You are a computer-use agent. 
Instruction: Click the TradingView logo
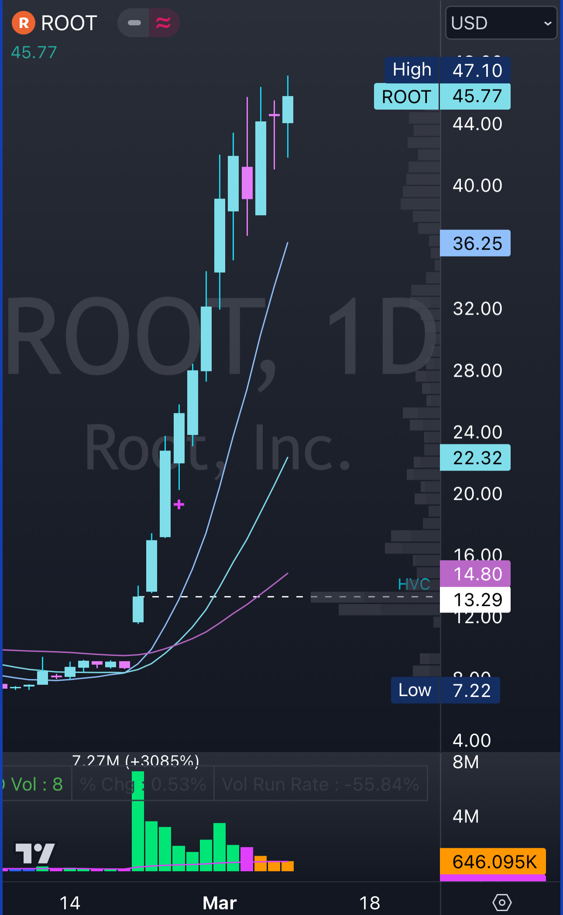[x=35, y=853]
